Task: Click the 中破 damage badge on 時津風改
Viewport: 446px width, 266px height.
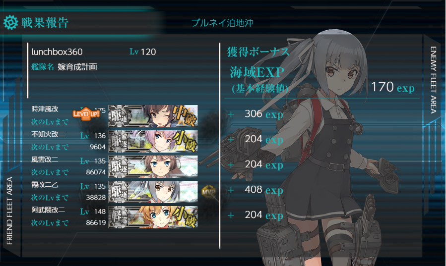Action: 185,115
